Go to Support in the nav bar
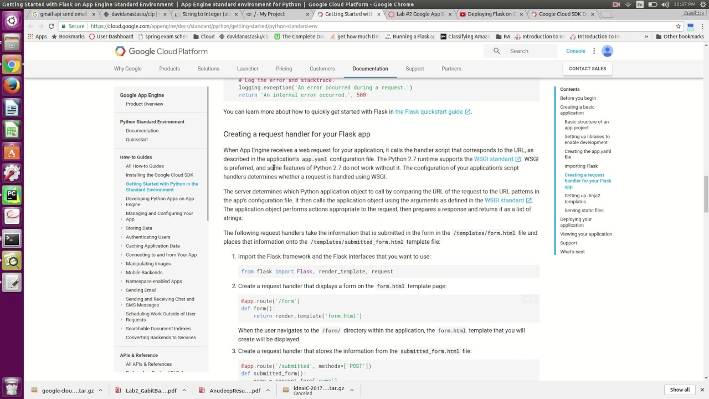This screenshot has width=709, height=399. [x=415, y=69]
